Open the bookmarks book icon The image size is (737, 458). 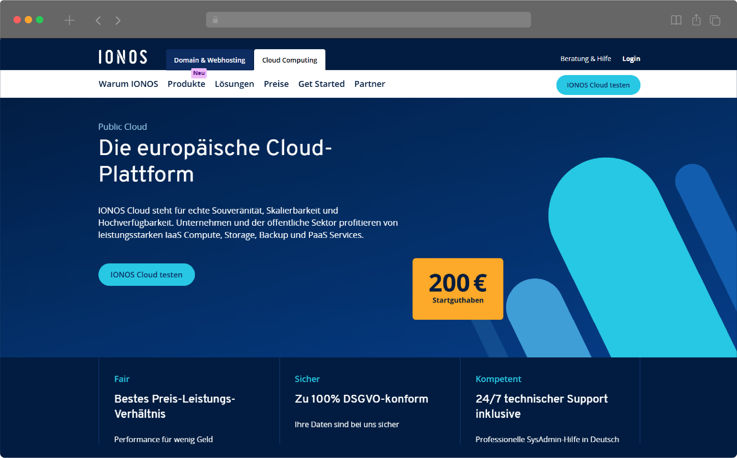(x=676, y=20)
